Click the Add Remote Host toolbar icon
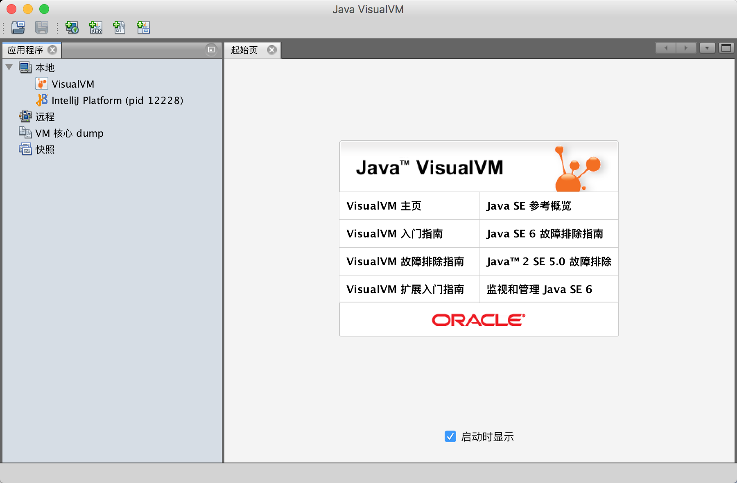Image resolution: width=737 pixels, height=483 pixels. [x=72, y=28]
